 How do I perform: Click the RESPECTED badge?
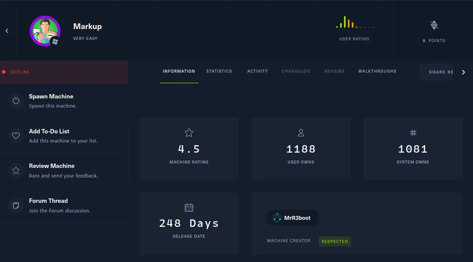[335, 241]
